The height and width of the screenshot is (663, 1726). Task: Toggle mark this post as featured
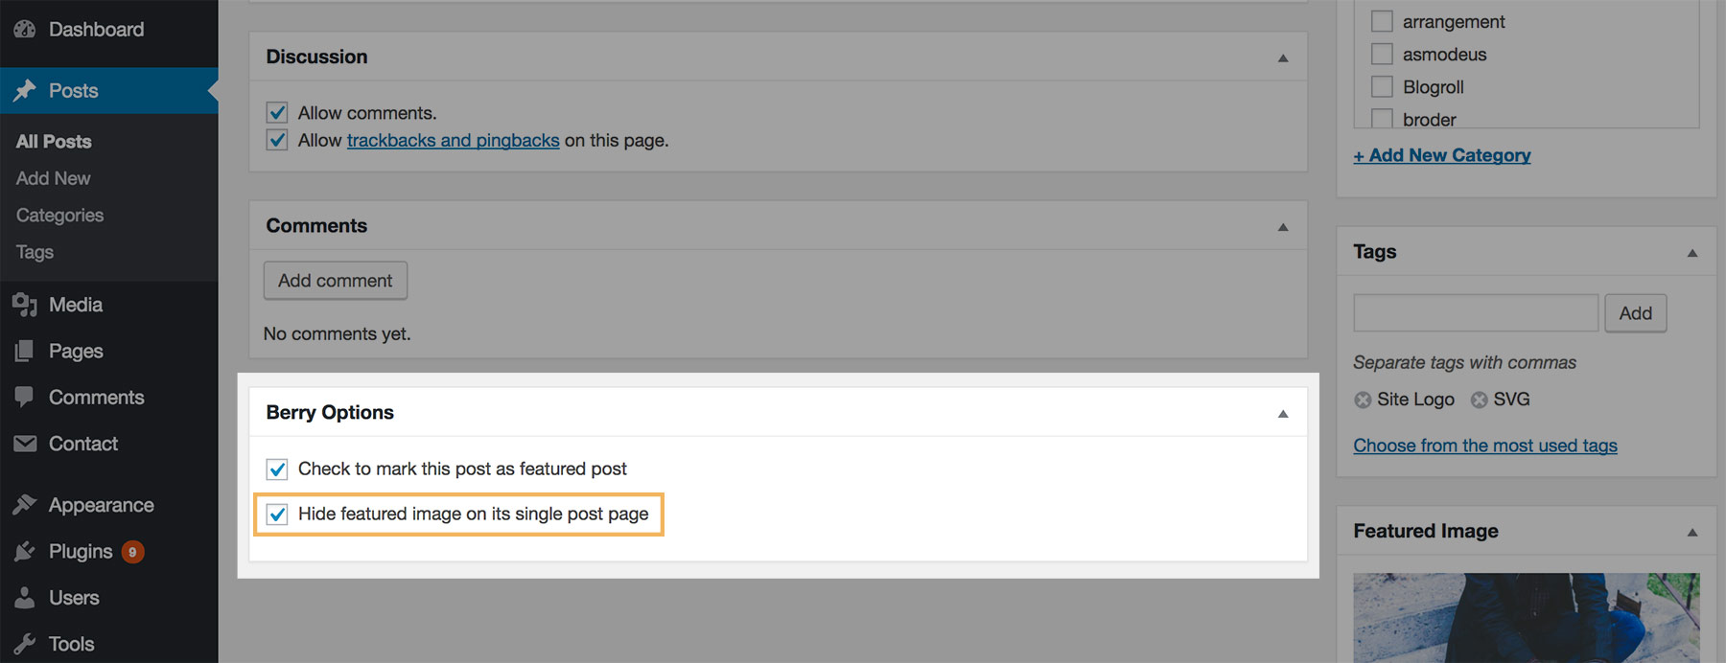[x=277, y=469]
